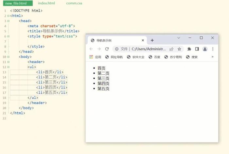Image resolution: width=229 pixels, height=154 pixels.
Task: Open the 搜索 bookmark
Action: pos(192,57)
